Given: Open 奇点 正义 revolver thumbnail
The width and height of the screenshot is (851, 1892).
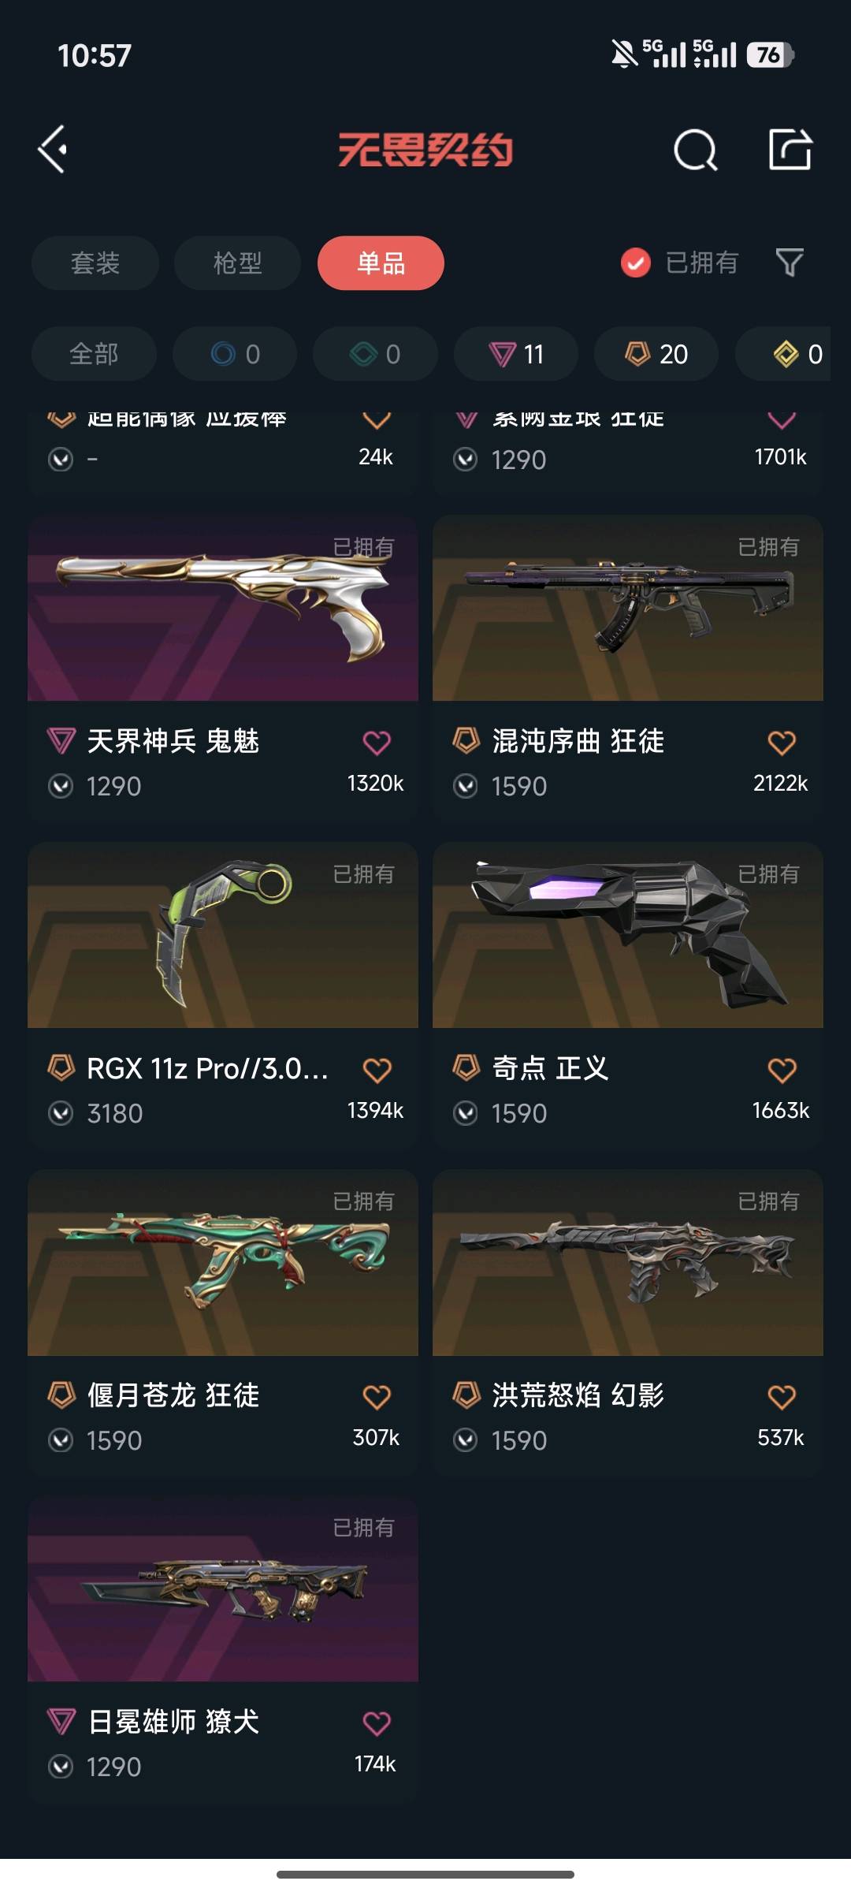Looking at the screenshot, I should pos(628,935).
